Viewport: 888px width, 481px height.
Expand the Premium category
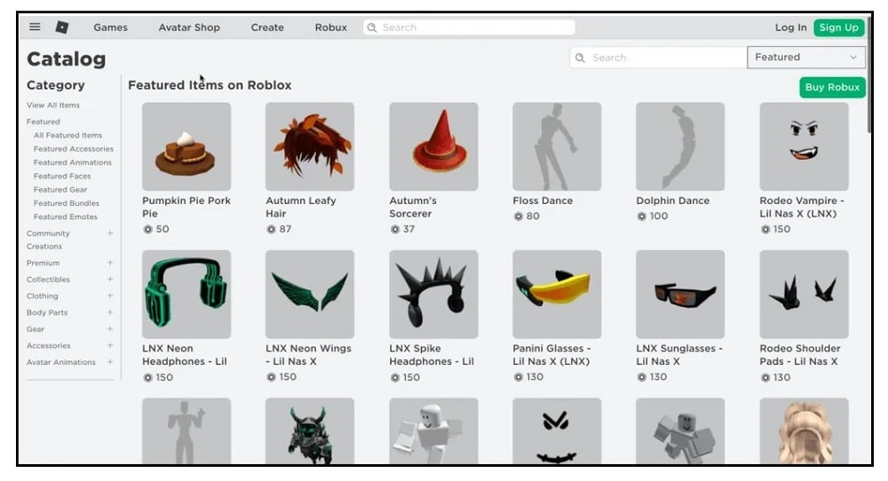coord(110,263)
